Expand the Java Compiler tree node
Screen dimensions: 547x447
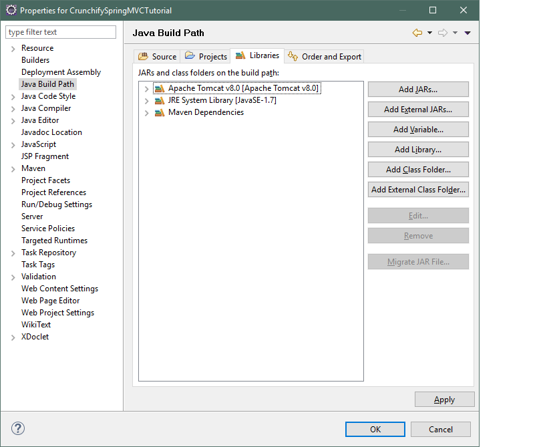coord(13,109)
